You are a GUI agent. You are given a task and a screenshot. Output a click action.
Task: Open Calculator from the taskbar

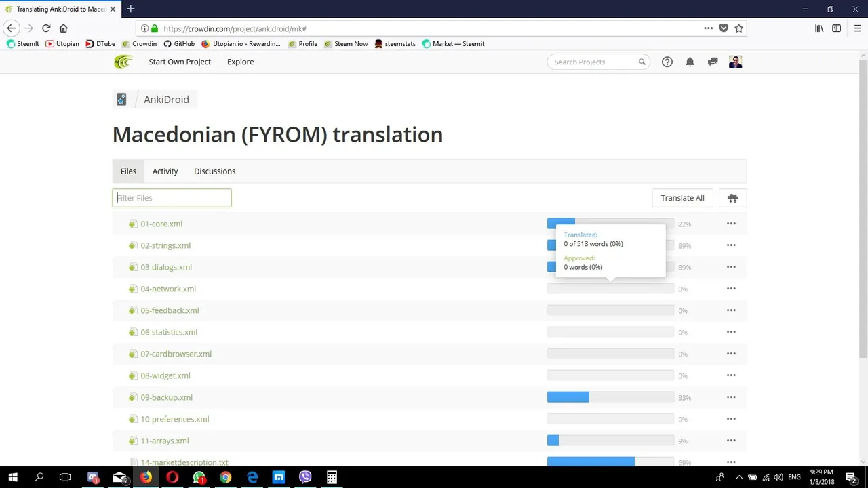pos(332,477)
